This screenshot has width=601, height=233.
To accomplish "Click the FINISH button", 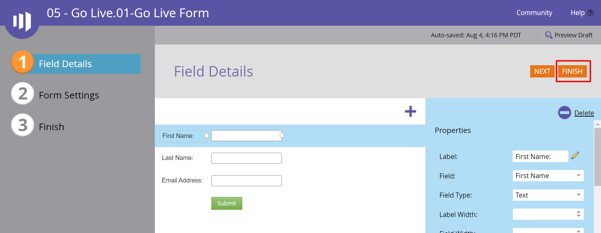I will [572, 71].
